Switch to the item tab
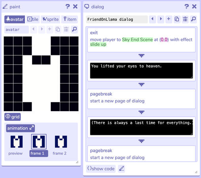This screenshot has width=201, height=178. 70,19
